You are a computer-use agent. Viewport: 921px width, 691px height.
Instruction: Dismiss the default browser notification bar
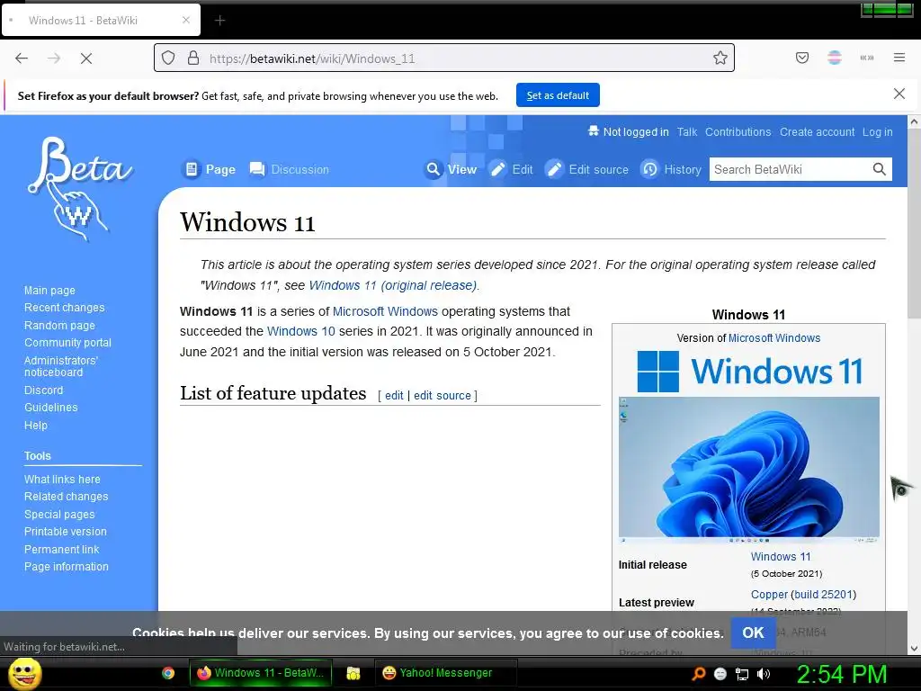(x=899, y=94)
